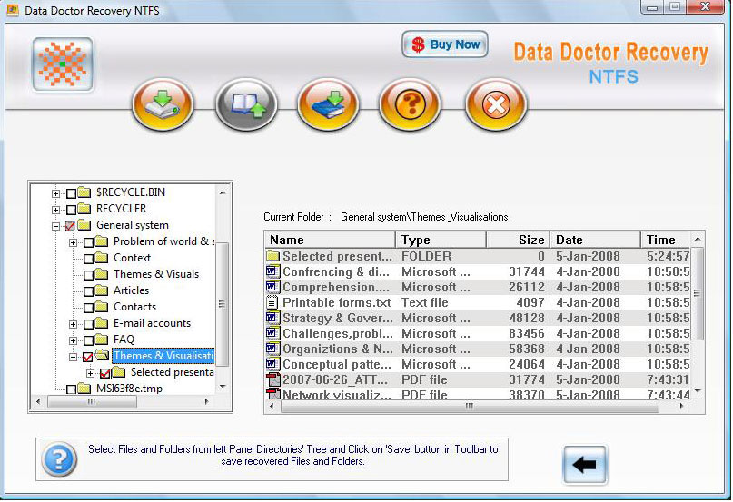Select the Printable forms.txt file name
733x502 pixels.
point(337,302)
